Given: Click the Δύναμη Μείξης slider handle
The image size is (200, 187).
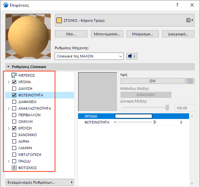Looking at the screenshot, I should 167,108.
